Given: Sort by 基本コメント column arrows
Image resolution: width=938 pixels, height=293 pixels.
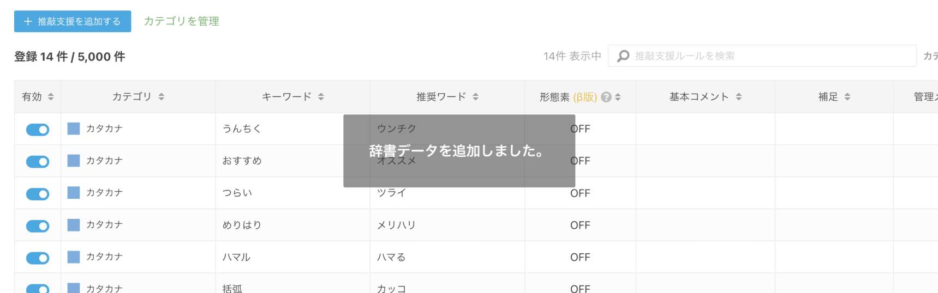Looking at the screenshot, I should [739, 96].
